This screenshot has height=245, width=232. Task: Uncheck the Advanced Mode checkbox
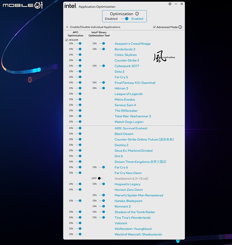[154, 27]
